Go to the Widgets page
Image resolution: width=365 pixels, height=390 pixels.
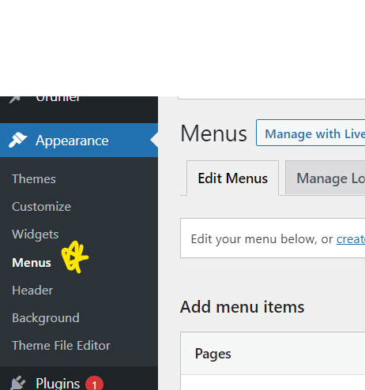tap(36, 234)
